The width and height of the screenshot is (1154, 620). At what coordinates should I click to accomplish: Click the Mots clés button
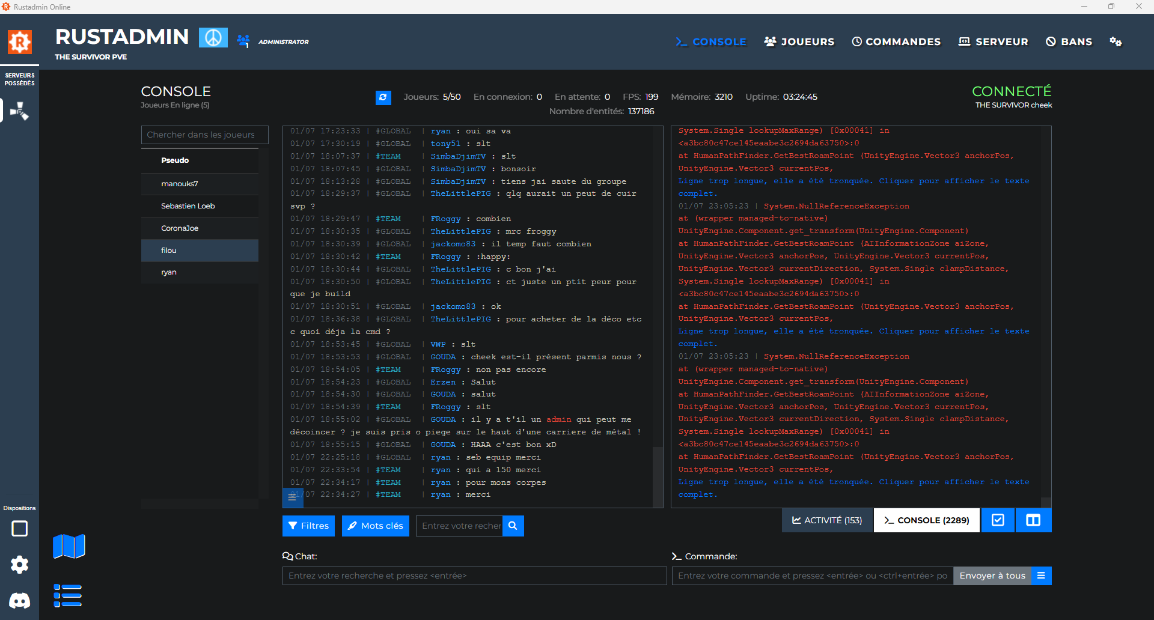click(376, 526)
